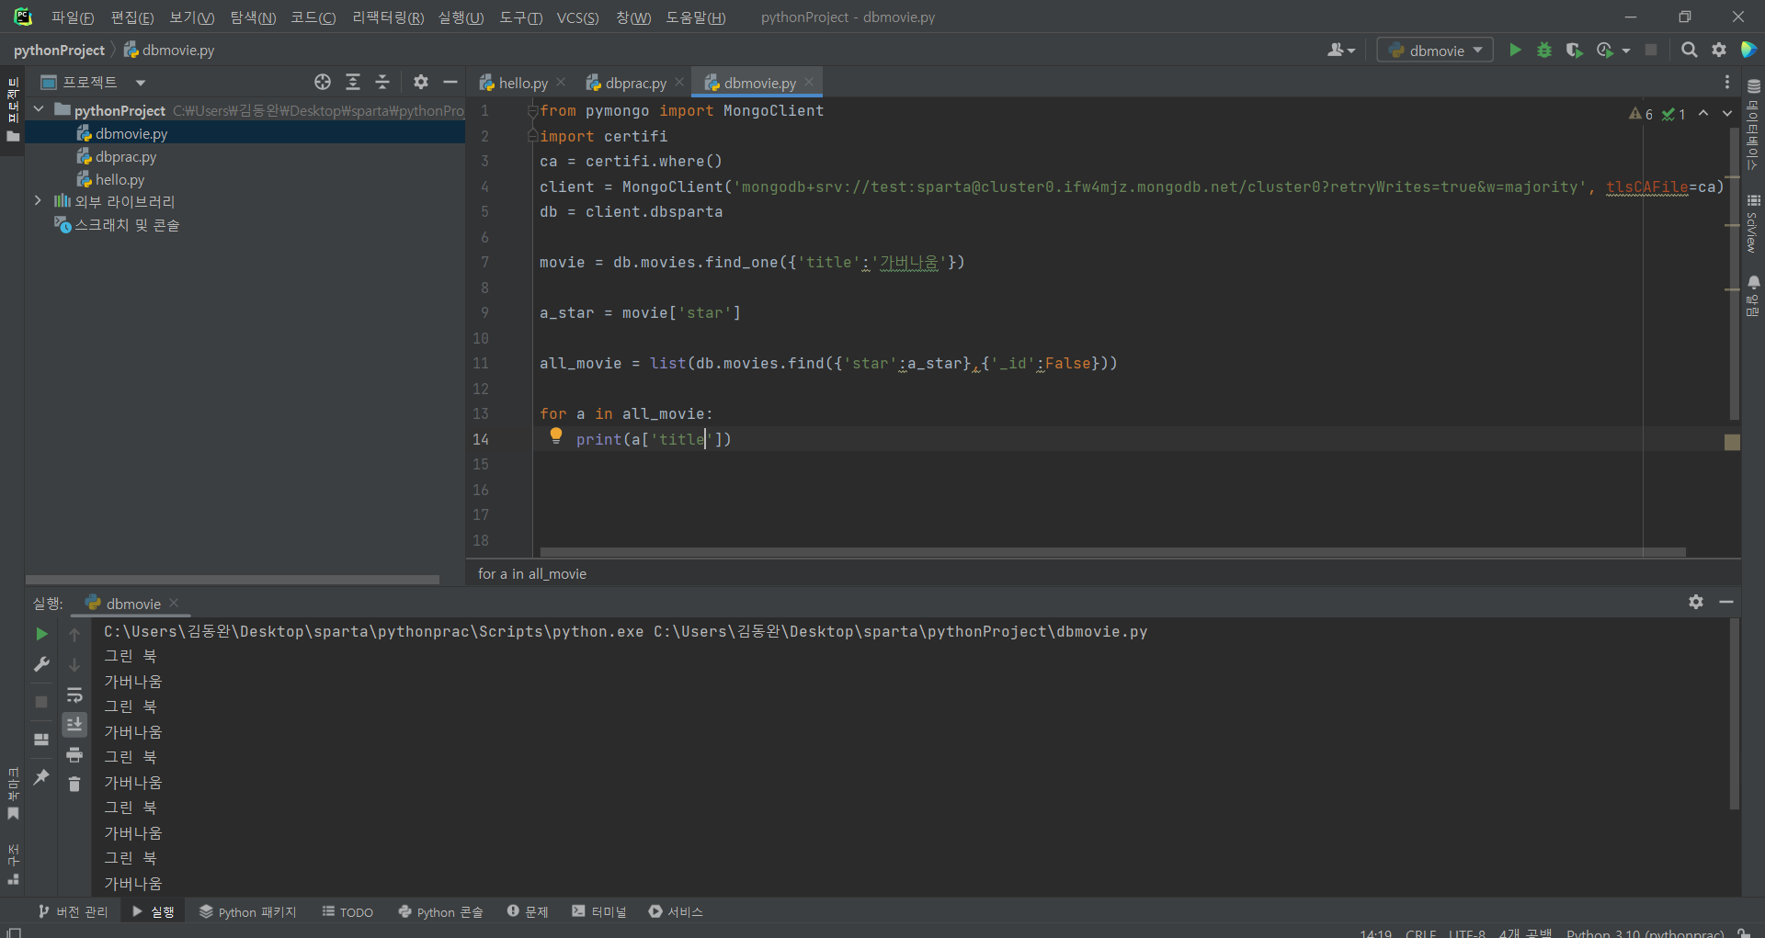The width and height of the screenshot is (1765, 938).
Task: Click the project panel horizontal scrollbar
Action: point(233,580)
